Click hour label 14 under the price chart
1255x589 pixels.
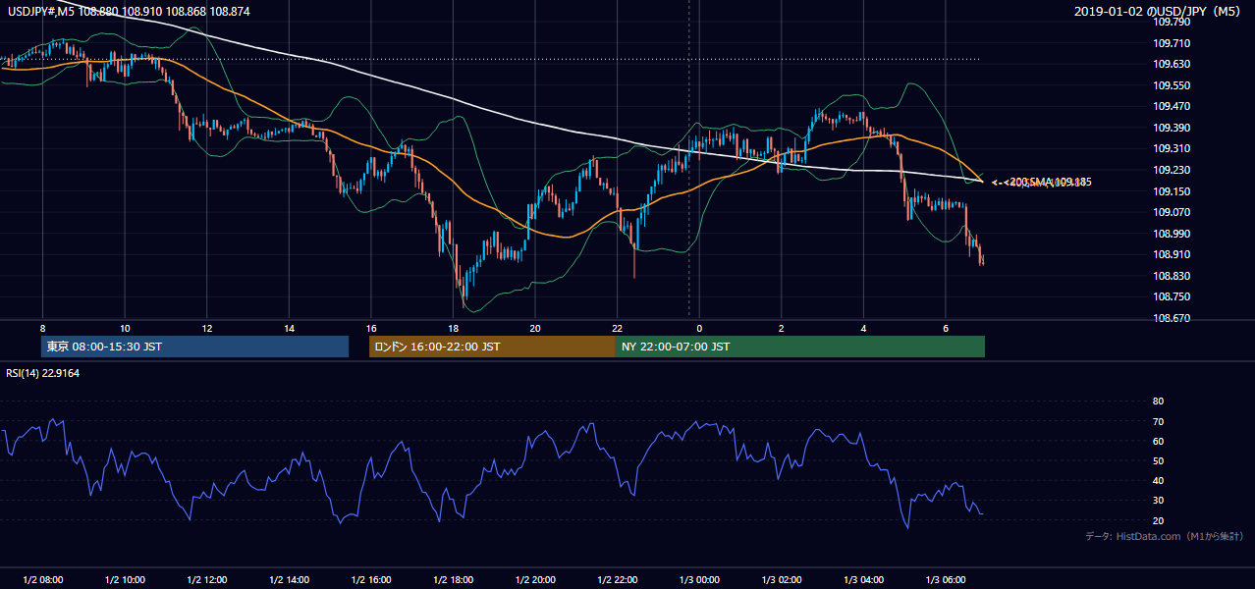[289, 328]
